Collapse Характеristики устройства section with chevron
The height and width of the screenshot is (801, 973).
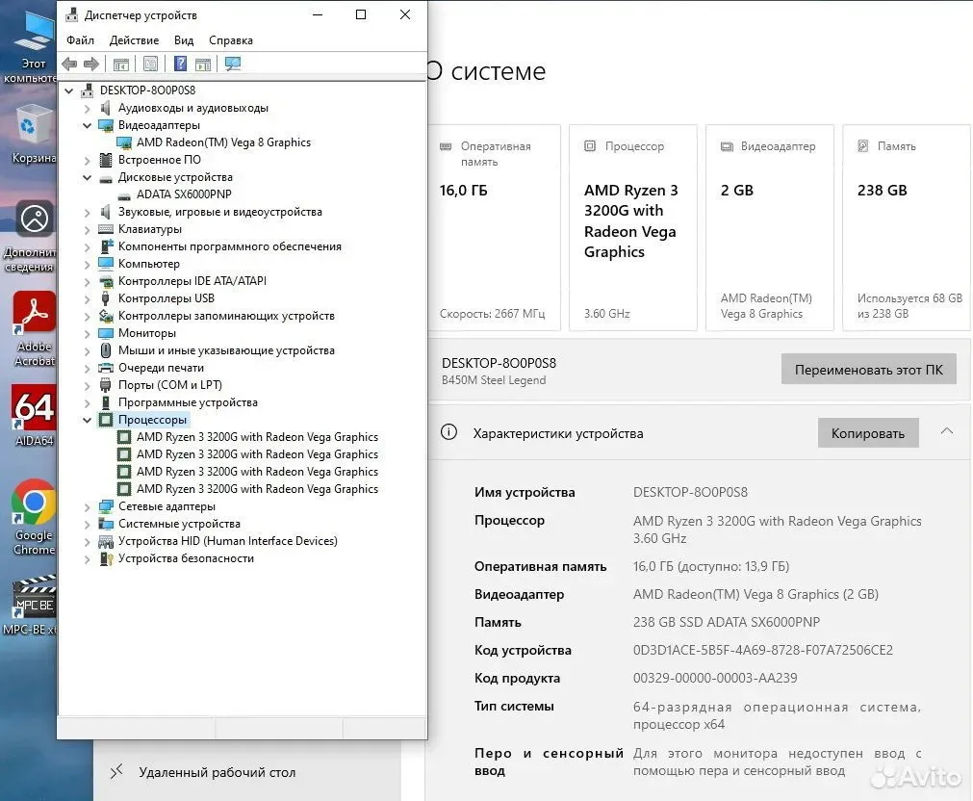(946, 431)
